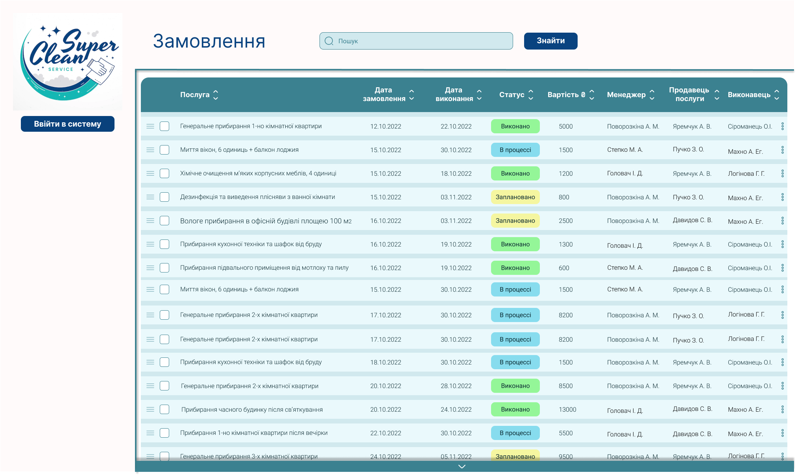
Task: Click cost value 9500
Action: click(x=566, y=457)
